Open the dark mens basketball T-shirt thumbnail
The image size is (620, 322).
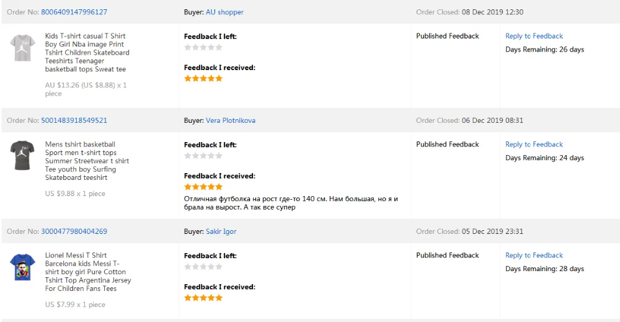coord(23,156)
